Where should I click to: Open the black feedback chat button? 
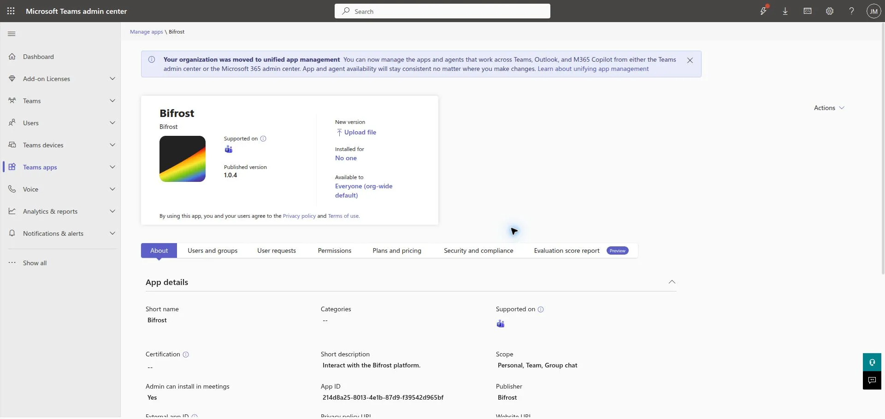coord(872,380)
